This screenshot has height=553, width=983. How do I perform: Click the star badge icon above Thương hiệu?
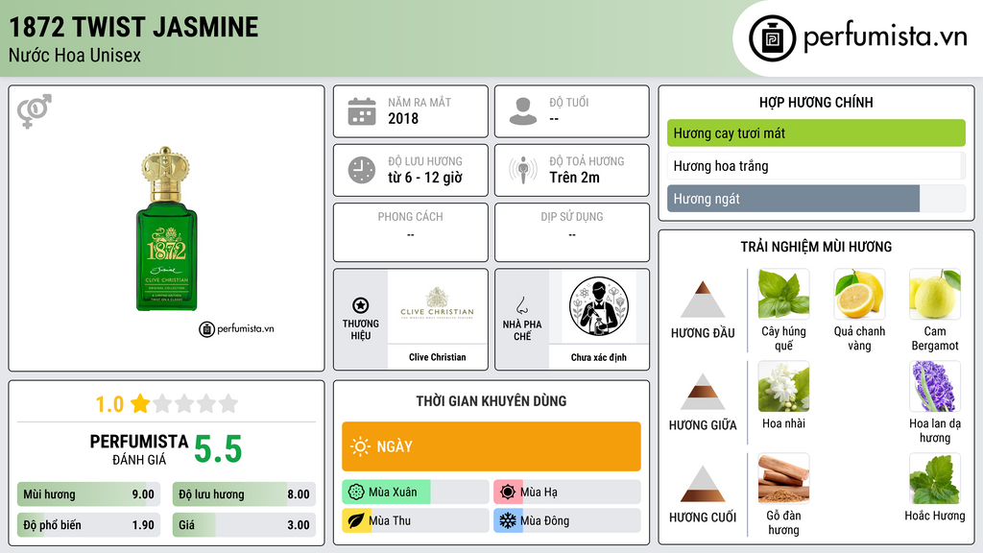tap(361, 305)
